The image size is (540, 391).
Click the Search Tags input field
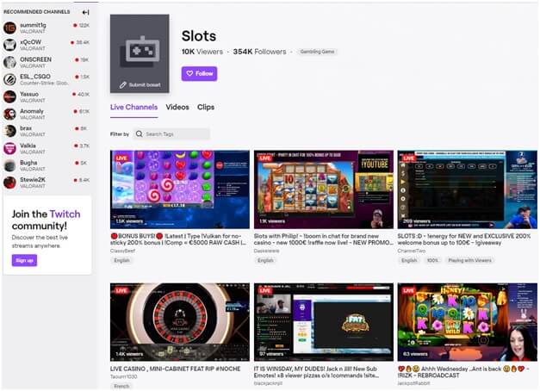171,134
